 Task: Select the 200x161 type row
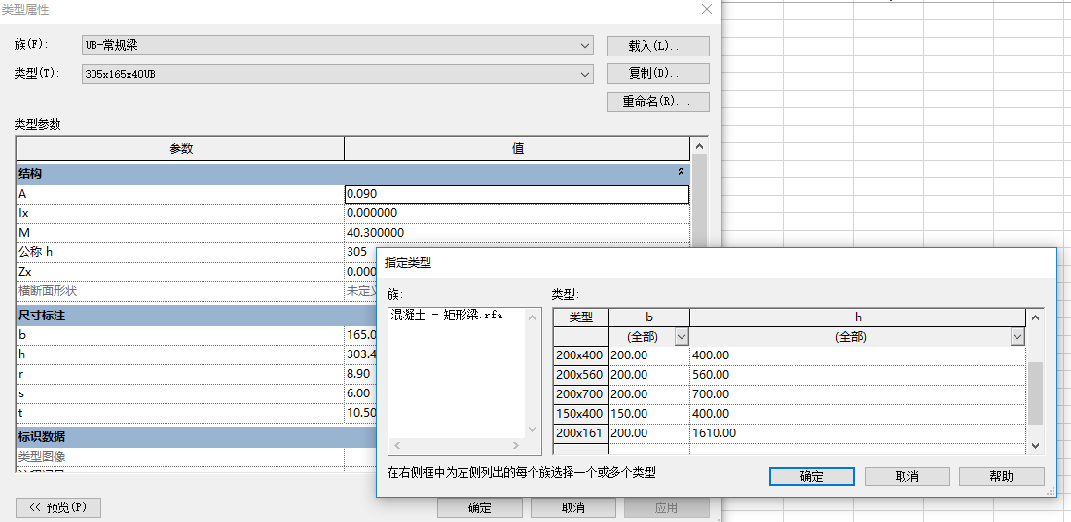580,433
